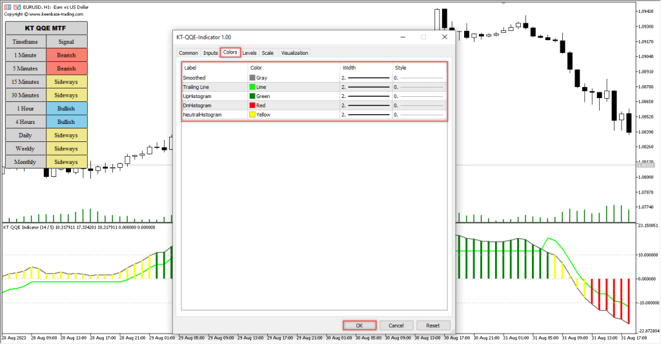The width and height of the screenshot is (661, 344).
Task: Open the Visualization tab
Action: (294, 53)
